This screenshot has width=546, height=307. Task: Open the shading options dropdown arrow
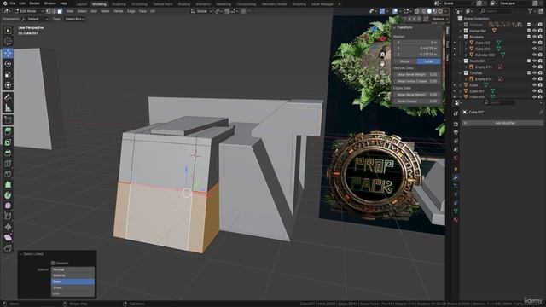(446, 11)
